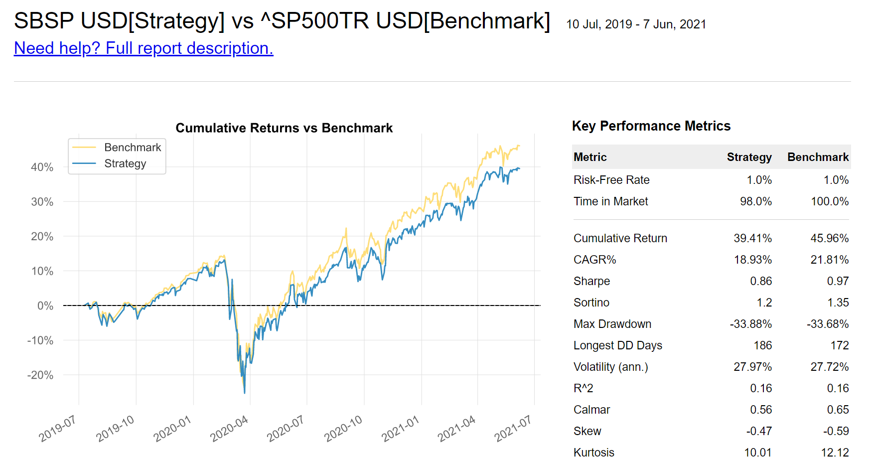Viewport: 875px width, 462px height.
Task: Click the Sortino strategy value '1.2'
Action: 764,303
